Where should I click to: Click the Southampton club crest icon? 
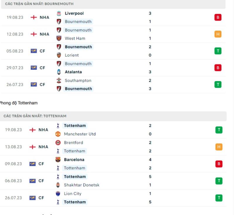[59, 81]
